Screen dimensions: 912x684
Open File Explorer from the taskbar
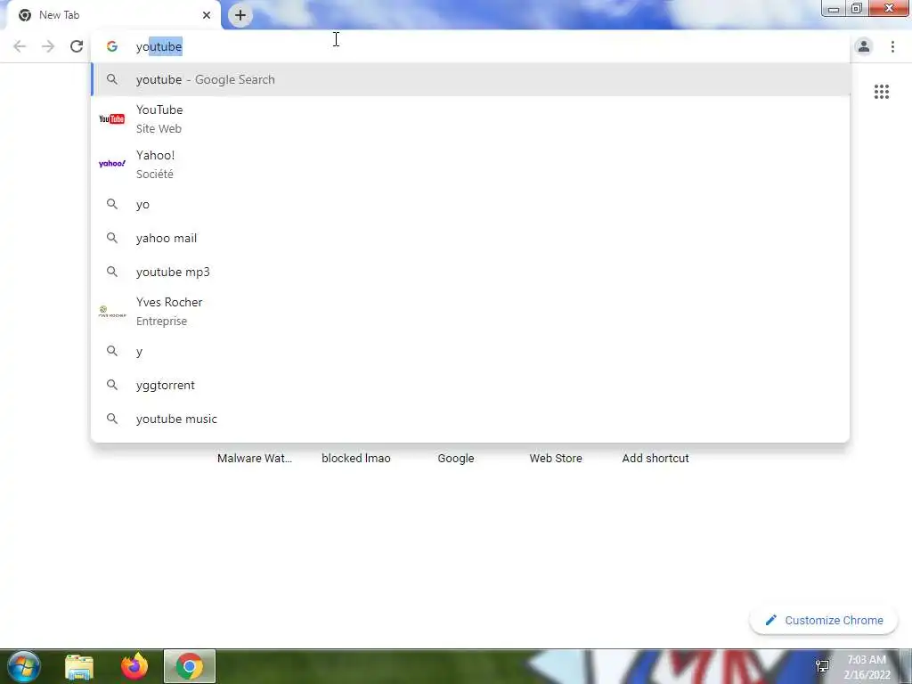click(79, 667)
